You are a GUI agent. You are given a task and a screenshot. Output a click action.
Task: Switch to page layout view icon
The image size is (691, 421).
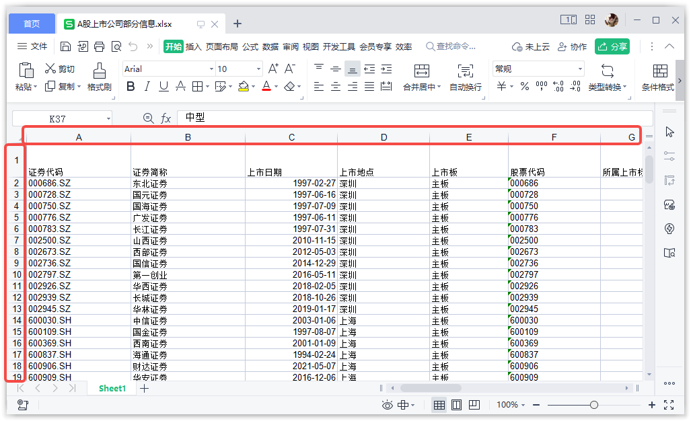457,405
